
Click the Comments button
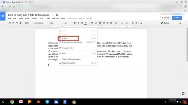[x=165, y=18]
